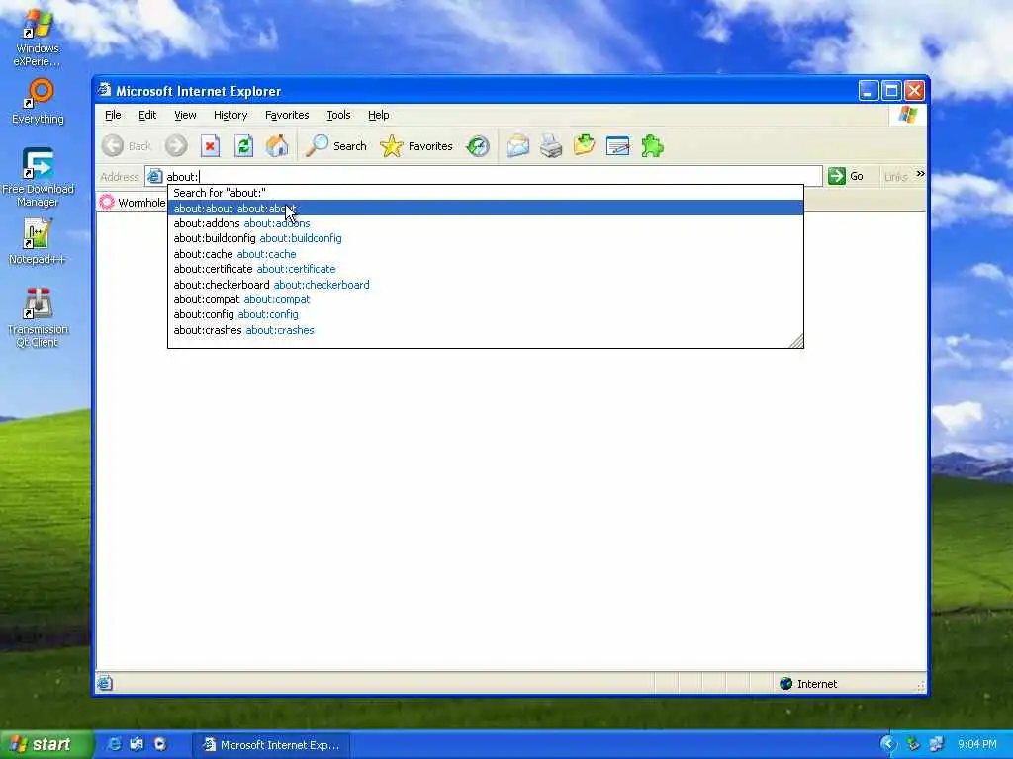The image size is (1013, 759).
Task: Click the Safely Remove Hardware tray icon
Action: coord(913,744)
